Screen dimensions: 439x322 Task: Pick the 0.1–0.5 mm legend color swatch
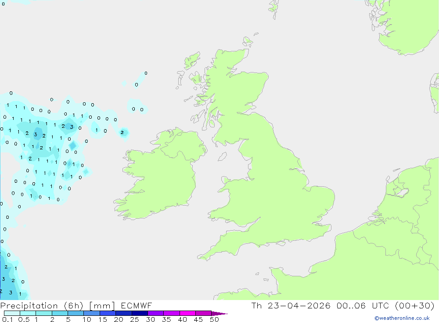12,313
